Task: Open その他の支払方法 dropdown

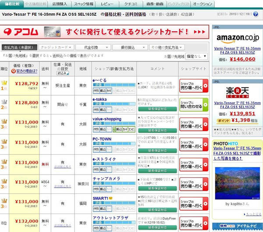Action: 167,47
